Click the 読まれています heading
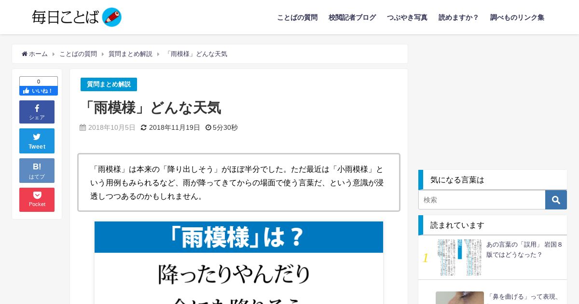 (x=457, y=225)
